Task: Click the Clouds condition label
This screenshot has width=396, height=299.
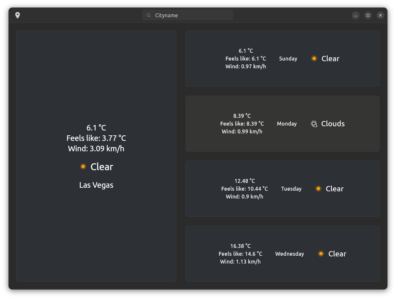Action: 333,124
